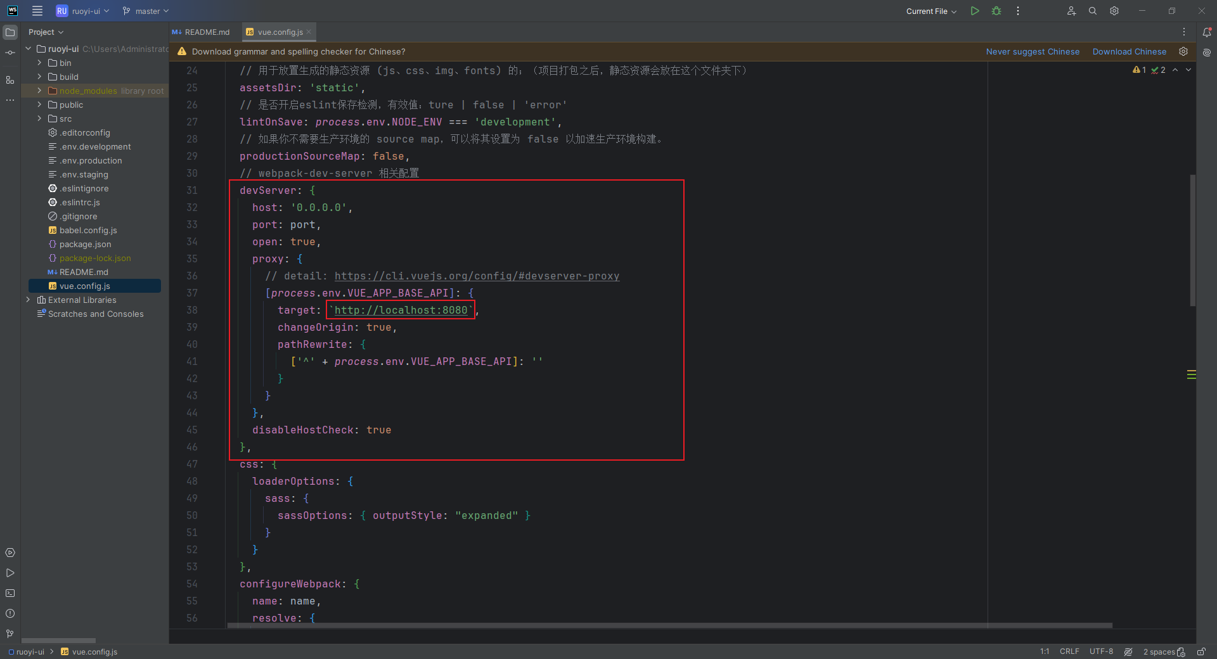The height and width of the screenshot is (659, 1217).
Task: Click project panel horizontal scrollbar
Action: point(58,640)
